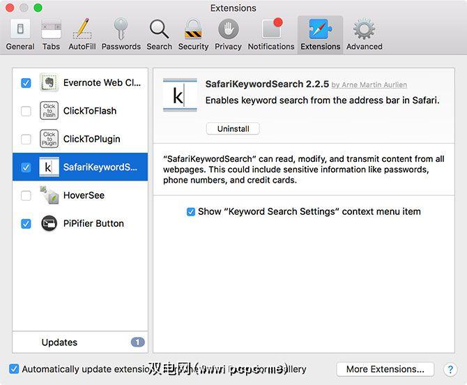The height and width of the screenshot is (385, 467).
Task: Click the large SafariKeywordSearch detail icon
Action: 180,96
